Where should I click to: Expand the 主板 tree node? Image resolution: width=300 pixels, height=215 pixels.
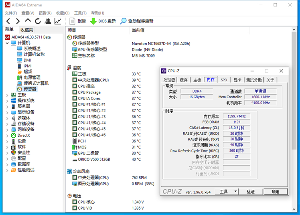point(7,95)
